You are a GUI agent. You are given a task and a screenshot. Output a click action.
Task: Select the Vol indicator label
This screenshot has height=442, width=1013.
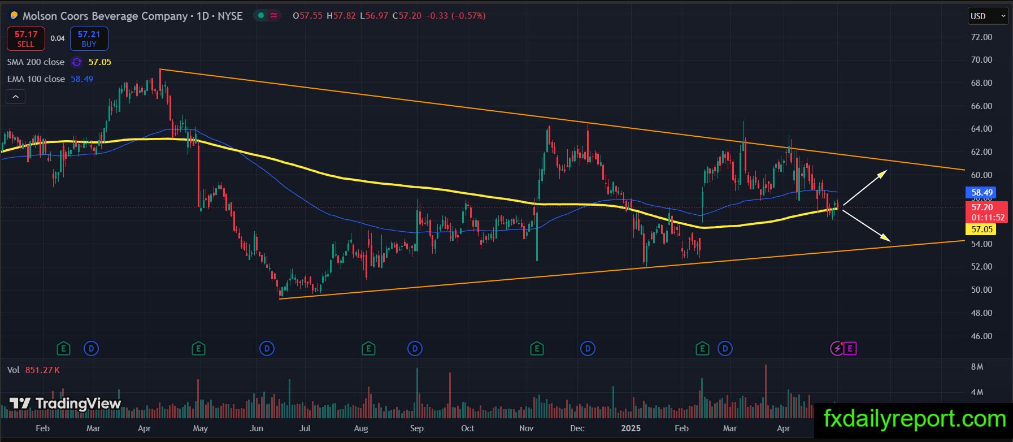point(14,370)
